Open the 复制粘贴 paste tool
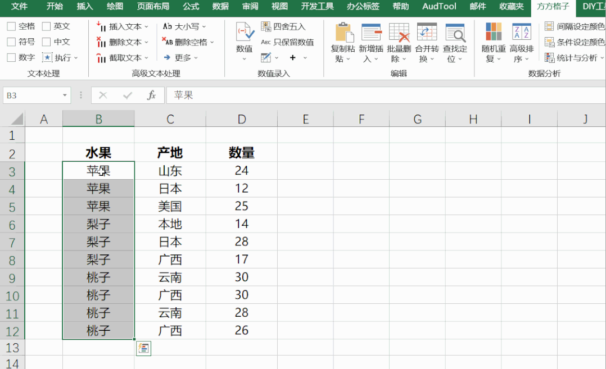Screen dimensions: 606x369 (343, 43)
